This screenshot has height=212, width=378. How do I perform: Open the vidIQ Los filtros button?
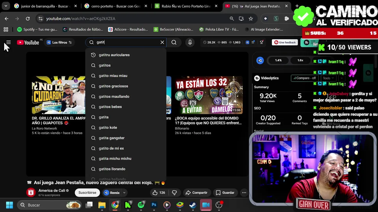[x=59, y=42]
